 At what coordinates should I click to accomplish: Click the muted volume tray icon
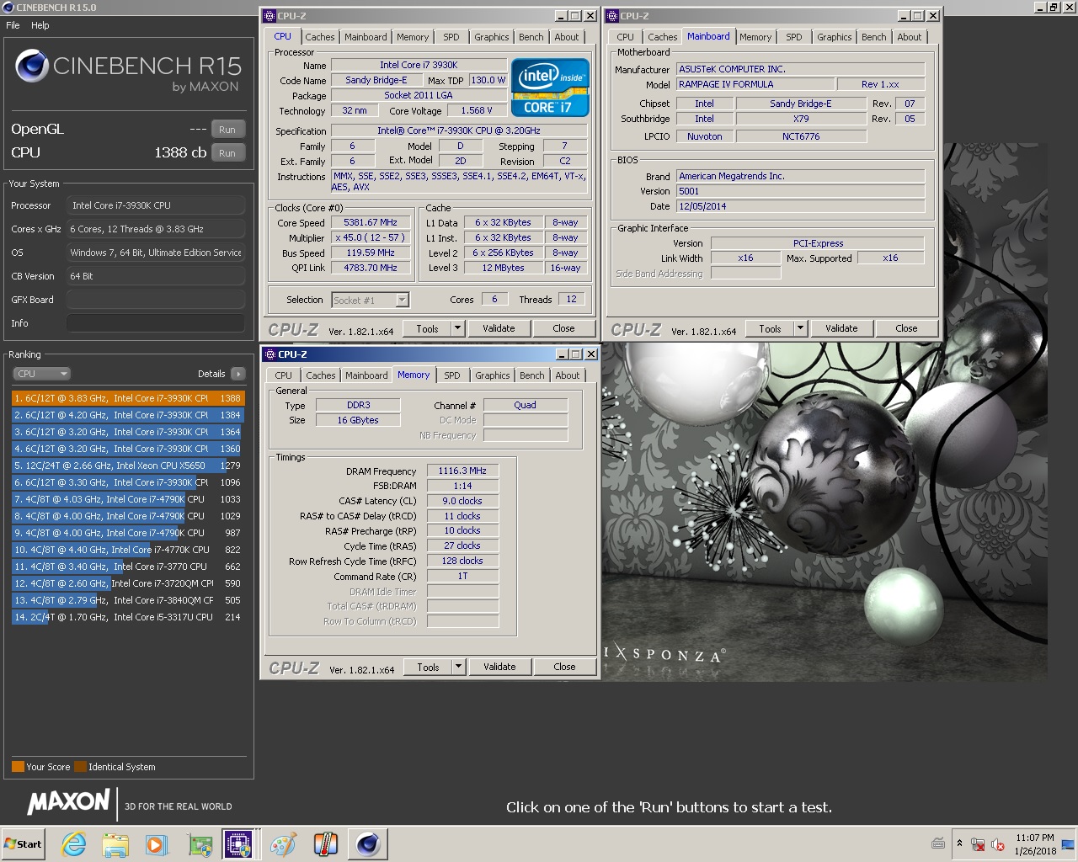[998, 844]
